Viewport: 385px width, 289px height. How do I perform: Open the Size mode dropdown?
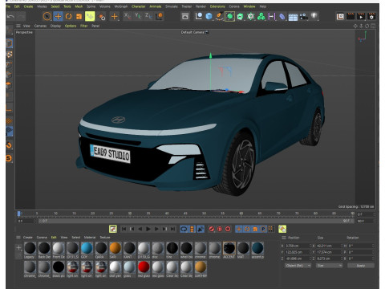[329, 266]
